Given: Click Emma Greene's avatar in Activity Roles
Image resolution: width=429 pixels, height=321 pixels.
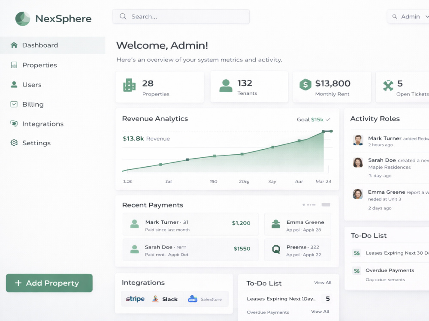Looking at the screenshot, I should click(x=358, y=194).
